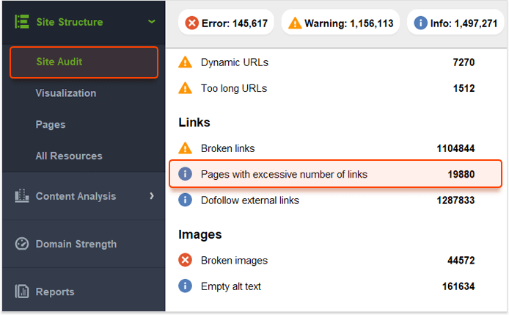Click the warning triangle beside Broken links
509x315 pixels.
tap(185, 148)
